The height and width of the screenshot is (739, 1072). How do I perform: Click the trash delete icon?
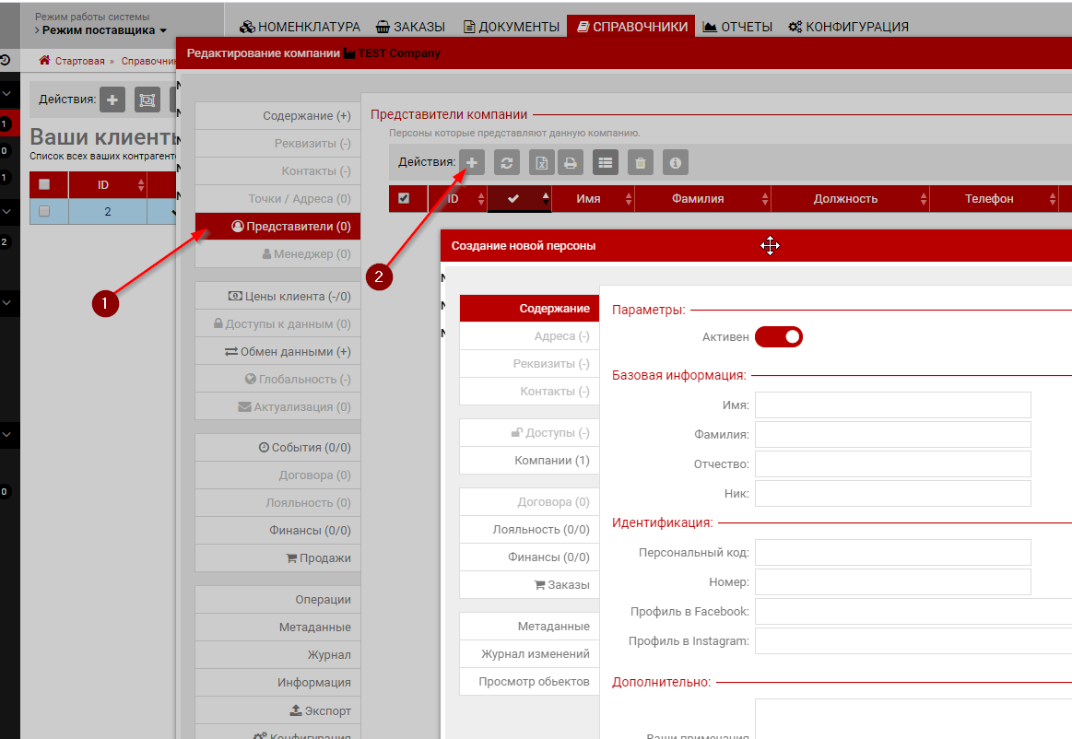(x=641, y=162)
